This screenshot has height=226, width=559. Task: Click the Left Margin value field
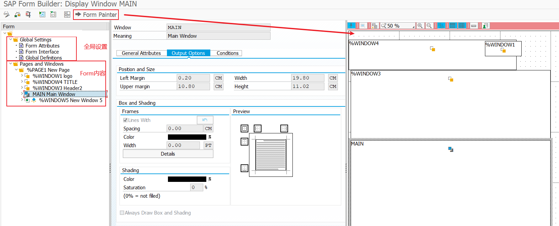[193, 78]
